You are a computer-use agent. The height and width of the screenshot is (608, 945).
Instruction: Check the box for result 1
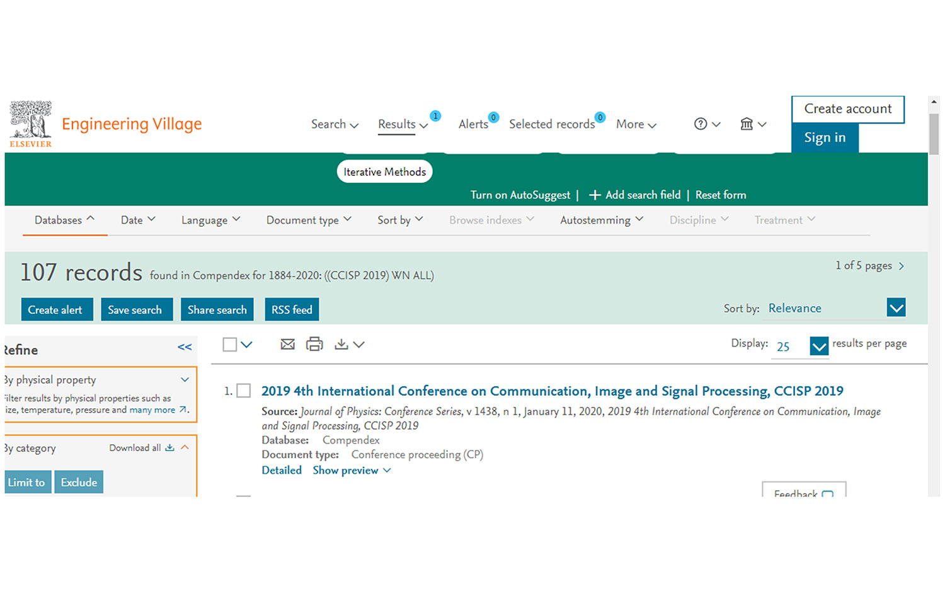[x=244, y=391]
